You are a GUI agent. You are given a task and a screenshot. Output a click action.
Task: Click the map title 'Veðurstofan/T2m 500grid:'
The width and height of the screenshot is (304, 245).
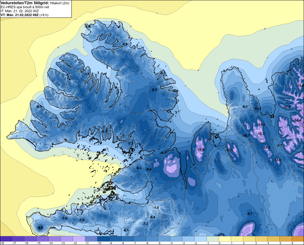pos(25,3)
